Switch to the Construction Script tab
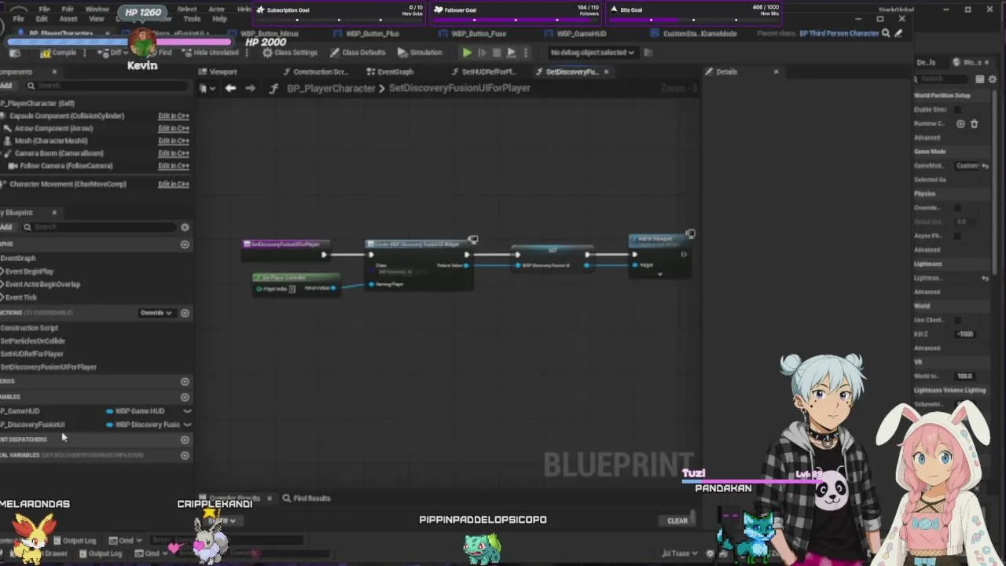 [x=314, y=72]
